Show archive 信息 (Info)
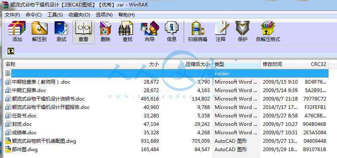The image size is (337, 158). coord(172,32)
